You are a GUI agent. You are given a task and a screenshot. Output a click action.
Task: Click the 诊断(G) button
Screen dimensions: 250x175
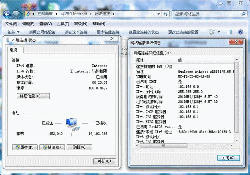click(79, 147)
